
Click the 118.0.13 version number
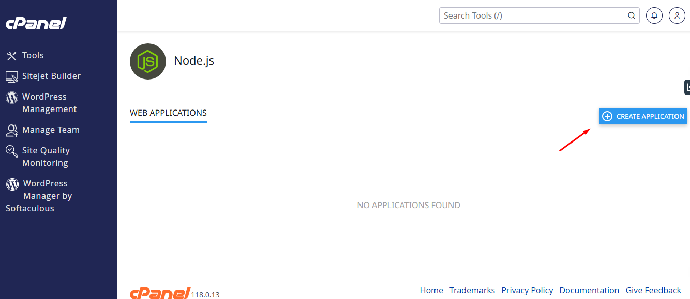(205, 295)
